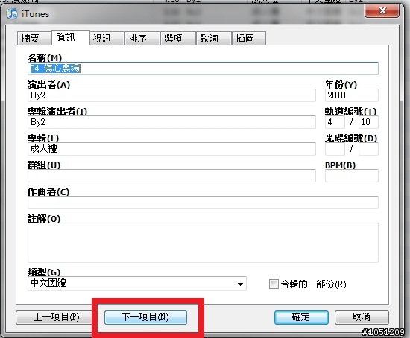Click the 專輯(L) album field
The height and width of the screenshot is (338, 410).
click(171, 149)
